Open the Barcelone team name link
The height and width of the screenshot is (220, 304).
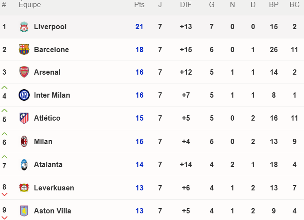click(51, 49)
